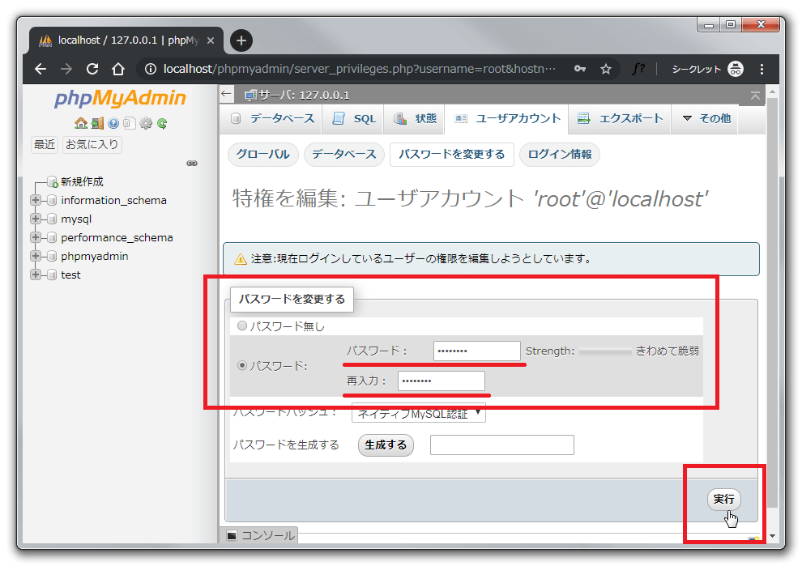The height and width of the screenshot is (566, 802).
Task: Bookmark this page with star icon
Action: pos(605,69)
